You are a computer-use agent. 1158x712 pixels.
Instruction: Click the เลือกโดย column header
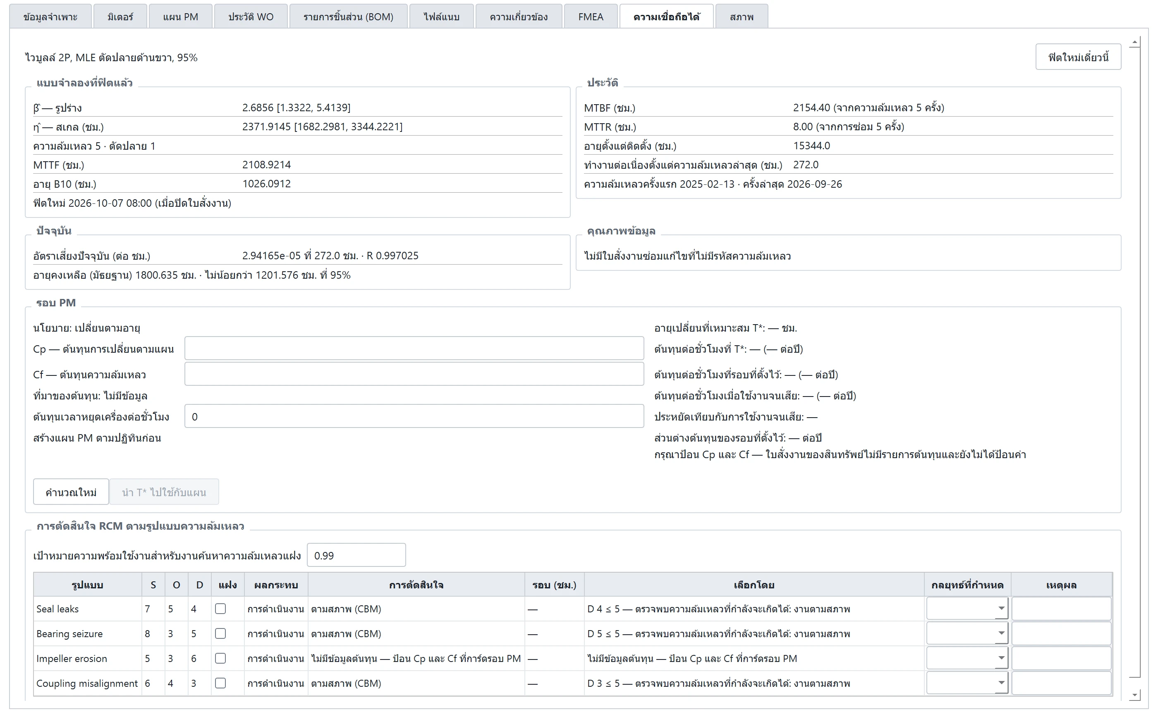click(x=754, y=584)
